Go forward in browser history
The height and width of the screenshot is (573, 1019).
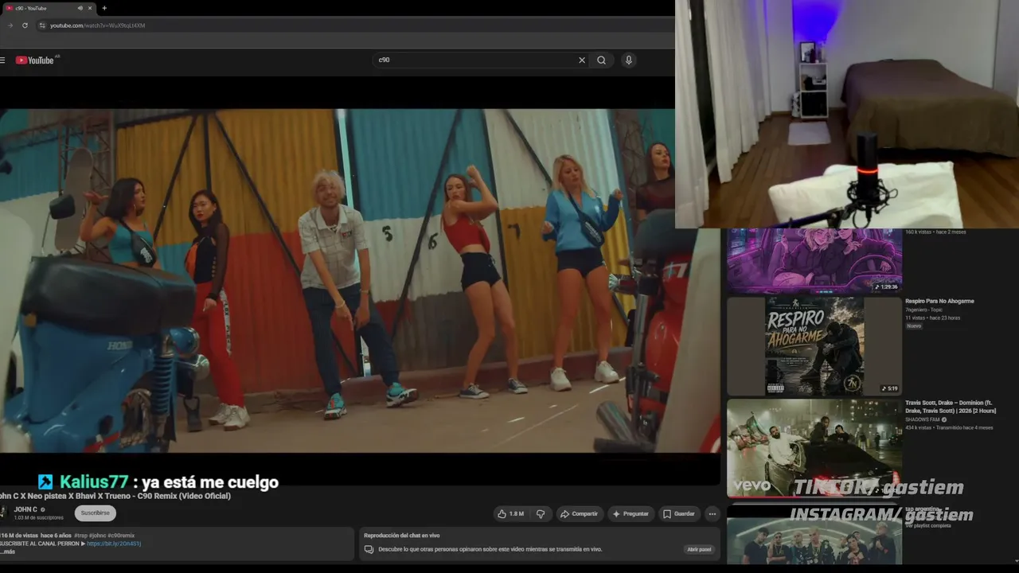tap(10, 25)
